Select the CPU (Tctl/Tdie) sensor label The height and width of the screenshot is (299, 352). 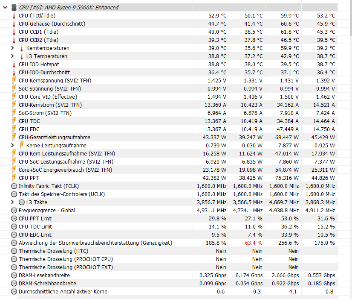pyautogui.click(x=37, y=15)
